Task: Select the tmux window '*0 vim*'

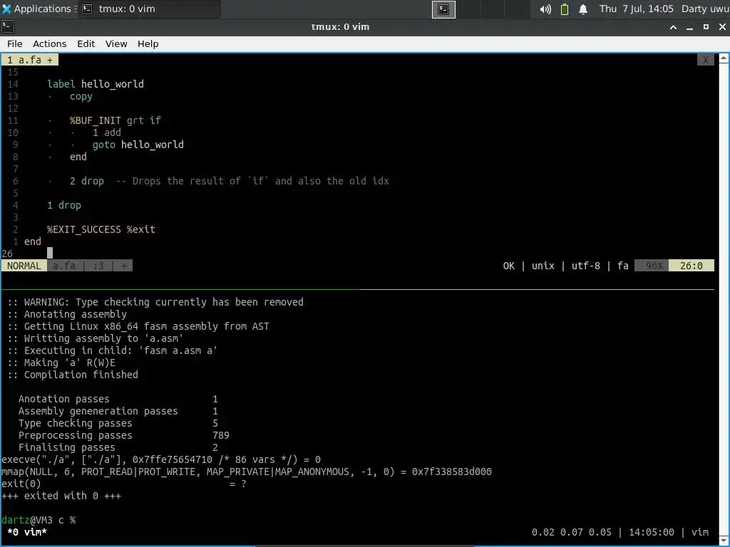Action: [x=27, y=532]
